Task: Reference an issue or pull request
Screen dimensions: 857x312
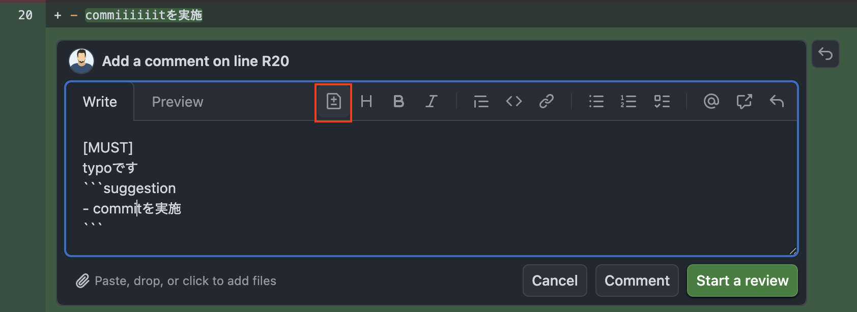Action: [x=744, y=102]
